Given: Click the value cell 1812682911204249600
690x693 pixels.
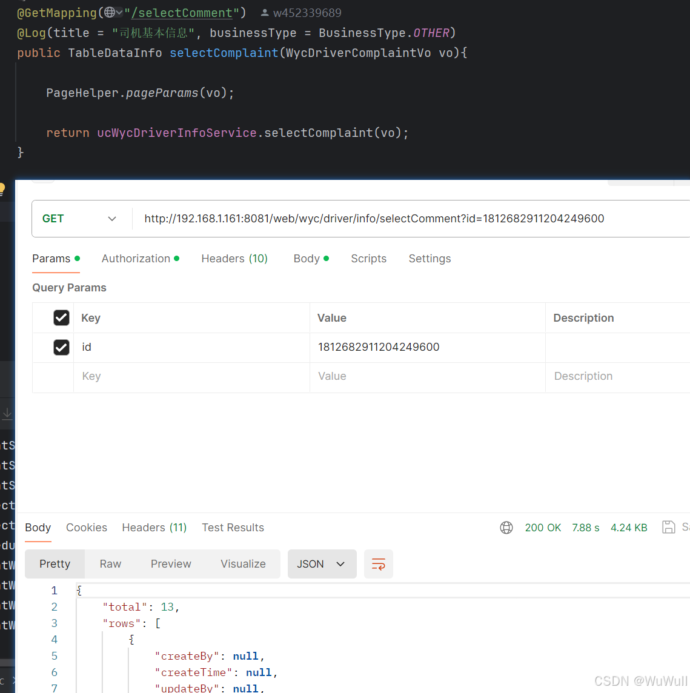Looking at the screenshot, I should coord(427,347).
